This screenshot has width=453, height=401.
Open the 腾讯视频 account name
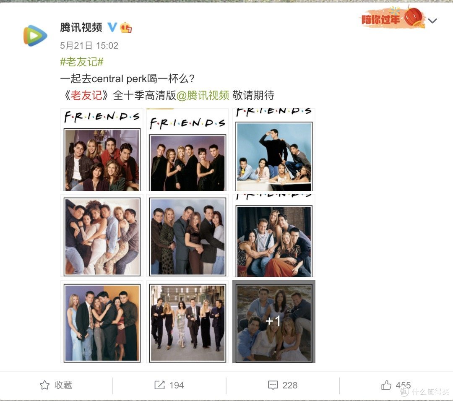click(81, 27)
